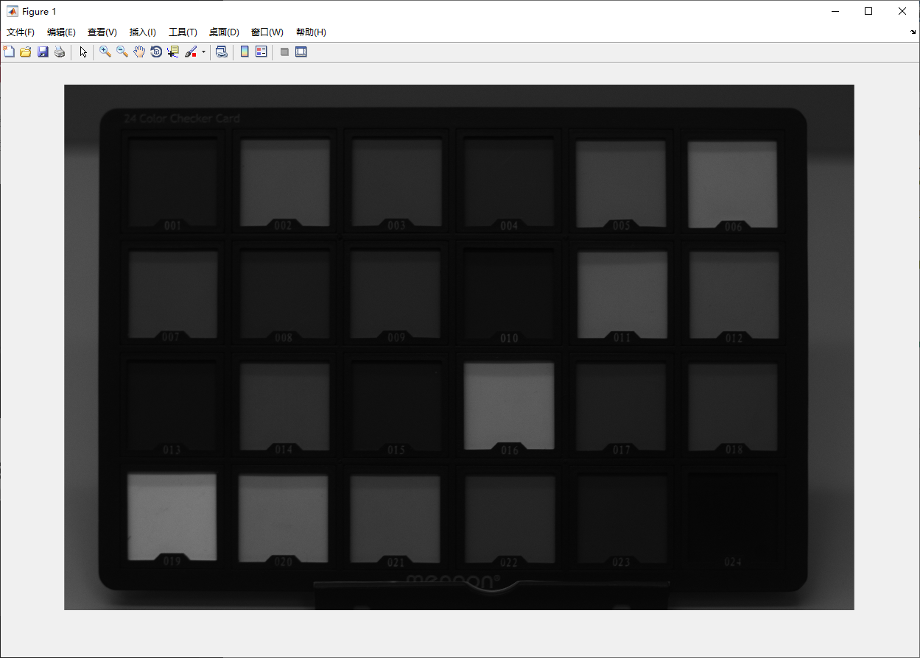Viewport: 920px width, 658px height.
Task: Click the dark patch labeled 010
Action: point(509,294)
